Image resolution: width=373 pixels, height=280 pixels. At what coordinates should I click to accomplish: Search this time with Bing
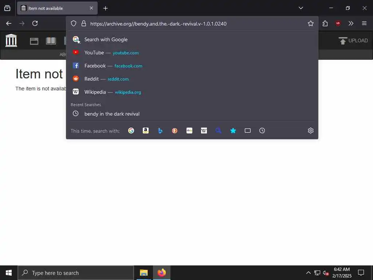coord(160,131)
